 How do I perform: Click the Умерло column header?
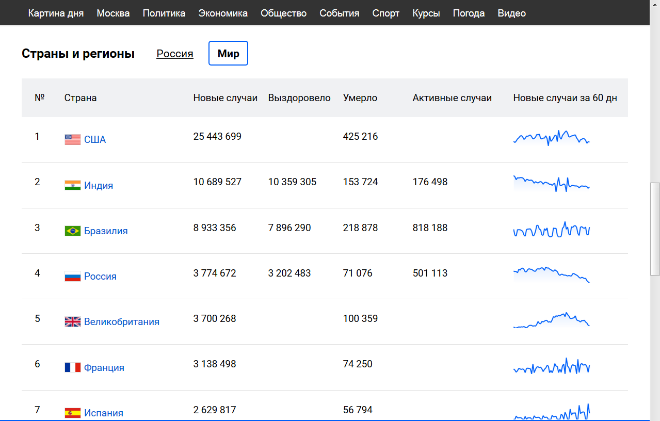tap(360, 98)
